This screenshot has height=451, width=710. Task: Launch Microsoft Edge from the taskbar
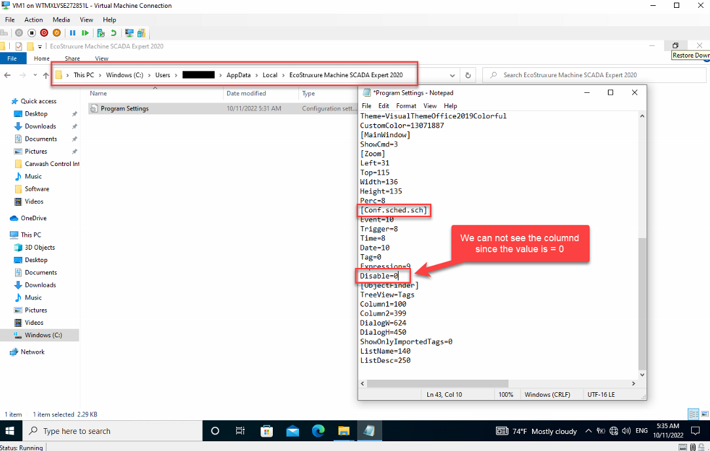click(318, 431)
